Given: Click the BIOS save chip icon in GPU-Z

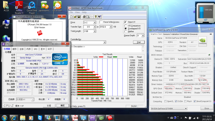Looking at the screenshot, I should coord(209,55).
